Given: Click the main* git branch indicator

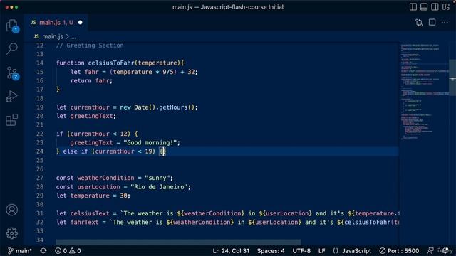Looking at the screenshot, I should pos(19,251).
